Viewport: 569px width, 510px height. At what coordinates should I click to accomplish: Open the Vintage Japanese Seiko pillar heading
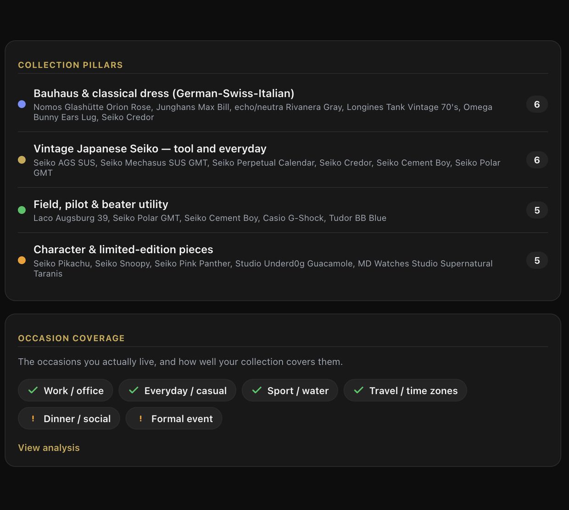[150, 149]
